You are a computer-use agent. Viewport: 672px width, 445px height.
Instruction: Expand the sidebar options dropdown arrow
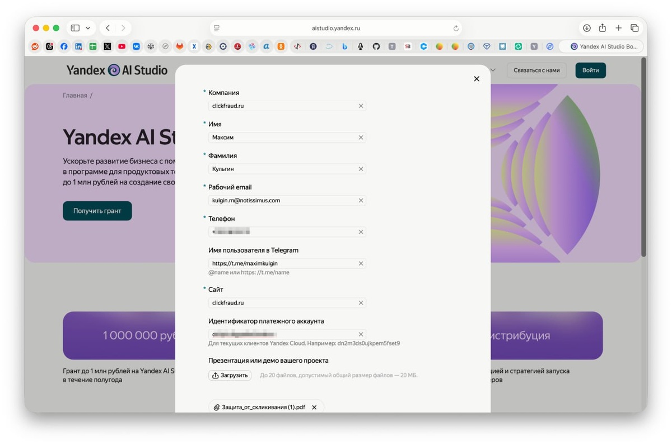[x=88, y=28]
